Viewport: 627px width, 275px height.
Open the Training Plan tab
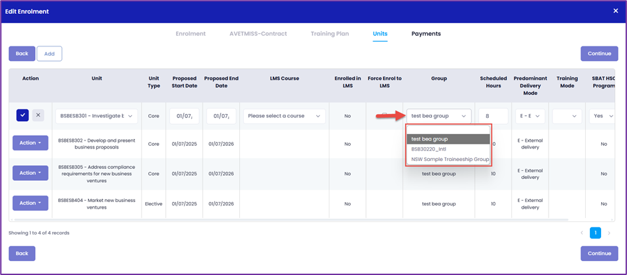[x=330, y=34]
